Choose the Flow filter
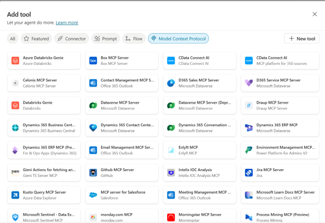Image resolution: width=325 pixels, height=223 pixels. (x=133, y=39)
